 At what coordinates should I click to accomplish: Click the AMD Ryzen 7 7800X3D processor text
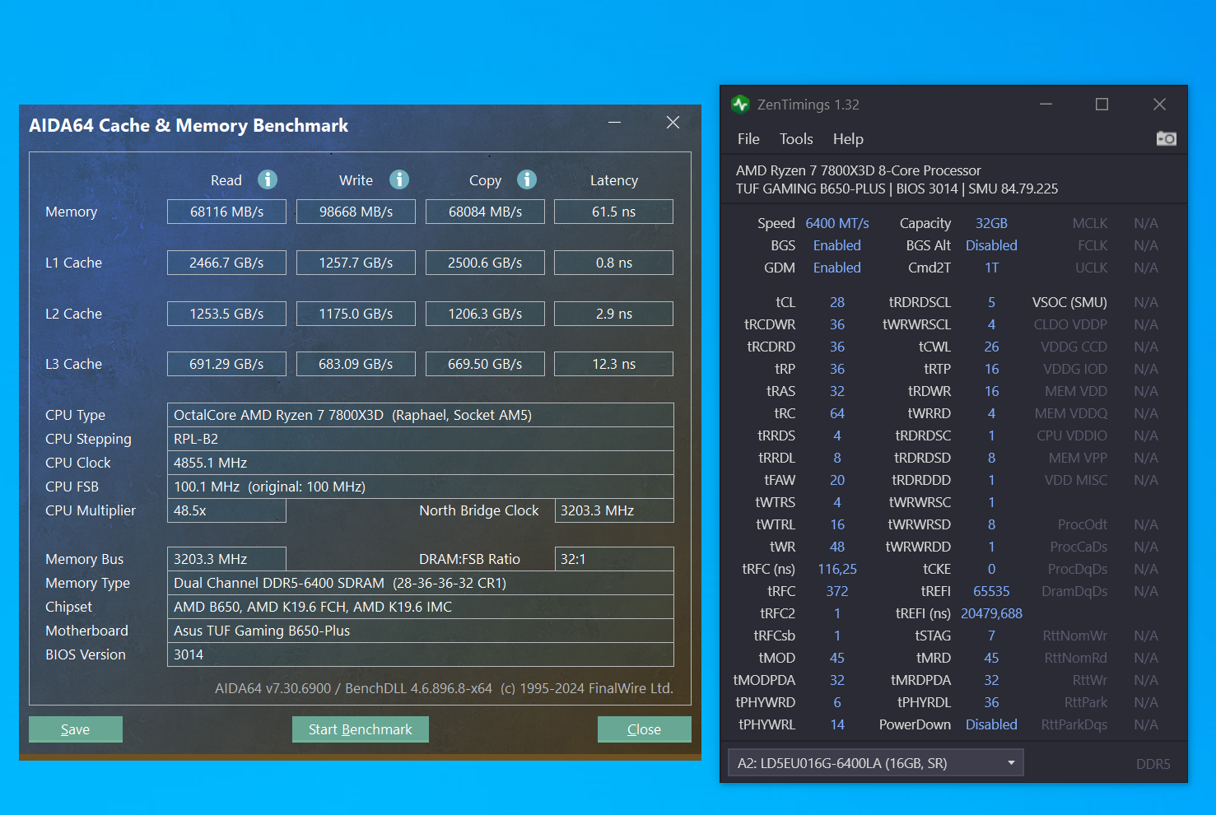(859, 170)
